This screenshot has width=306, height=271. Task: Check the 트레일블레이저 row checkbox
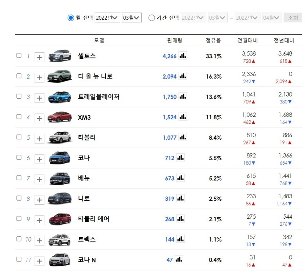[x=19, y=96]
